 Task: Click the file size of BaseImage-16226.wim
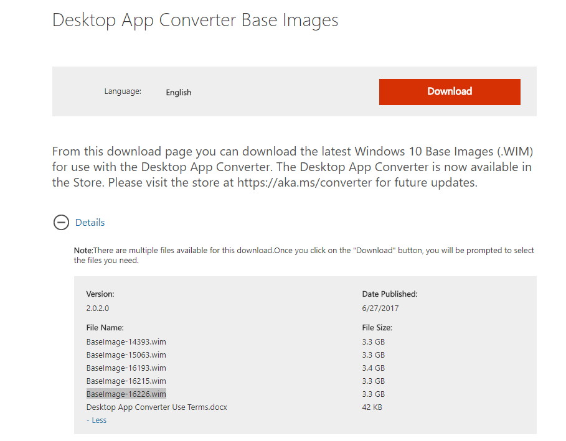(x=373, y=394)
